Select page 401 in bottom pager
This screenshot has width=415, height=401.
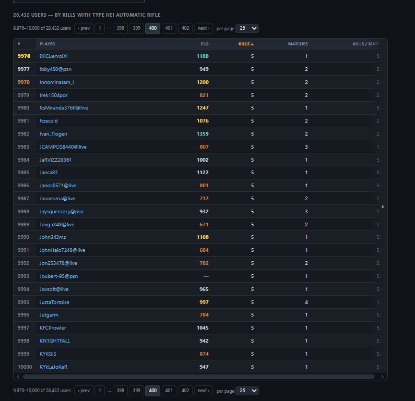click(x=169, y=391)
